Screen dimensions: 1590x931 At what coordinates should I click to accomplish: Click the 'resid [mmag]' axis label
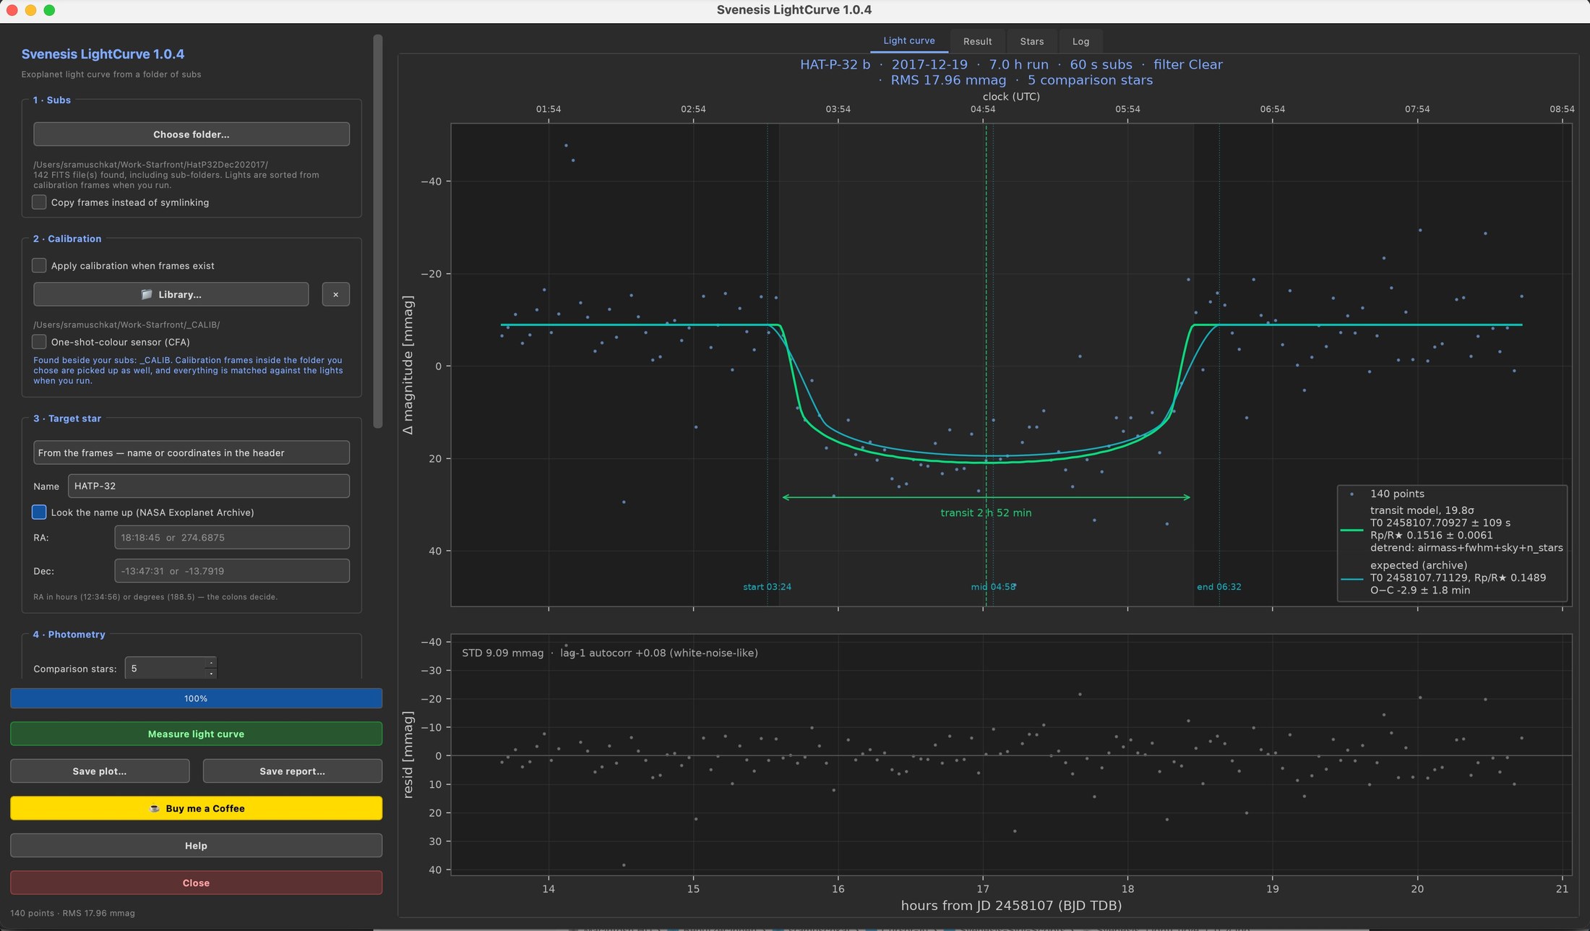tap(408, 755)
